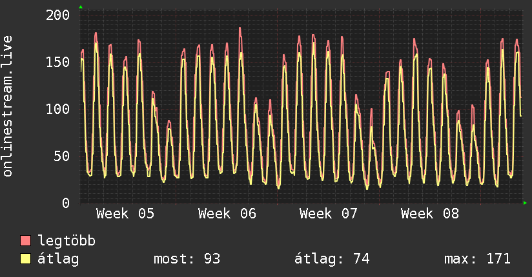Click the 0 y-axis label

[66, 203]
